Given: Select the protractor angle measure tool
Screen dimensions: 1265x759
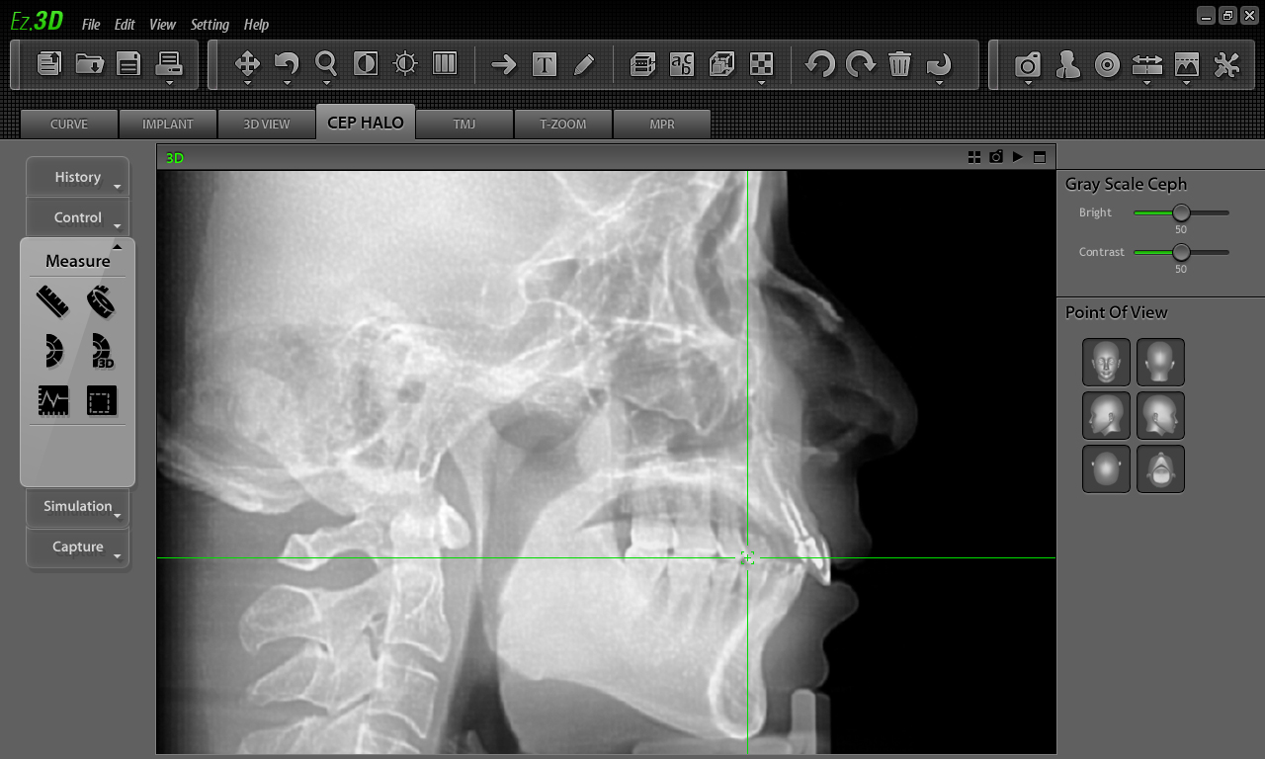Looking at the screenshot, I should click(52, 351).
